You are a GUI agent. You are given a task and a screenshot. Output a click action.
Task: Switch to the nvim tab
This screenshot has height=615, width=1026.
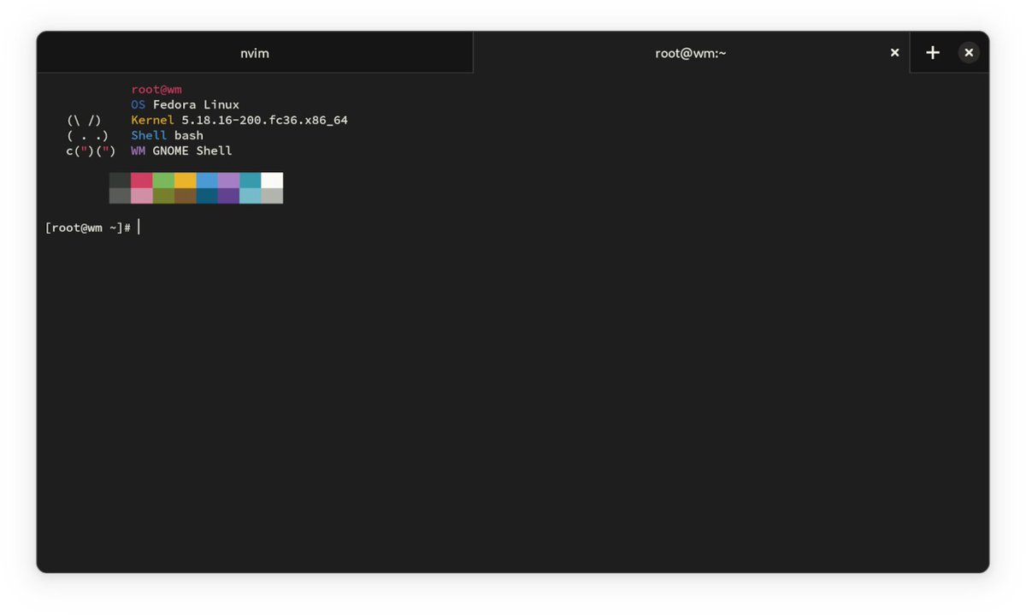click(255, 53)
